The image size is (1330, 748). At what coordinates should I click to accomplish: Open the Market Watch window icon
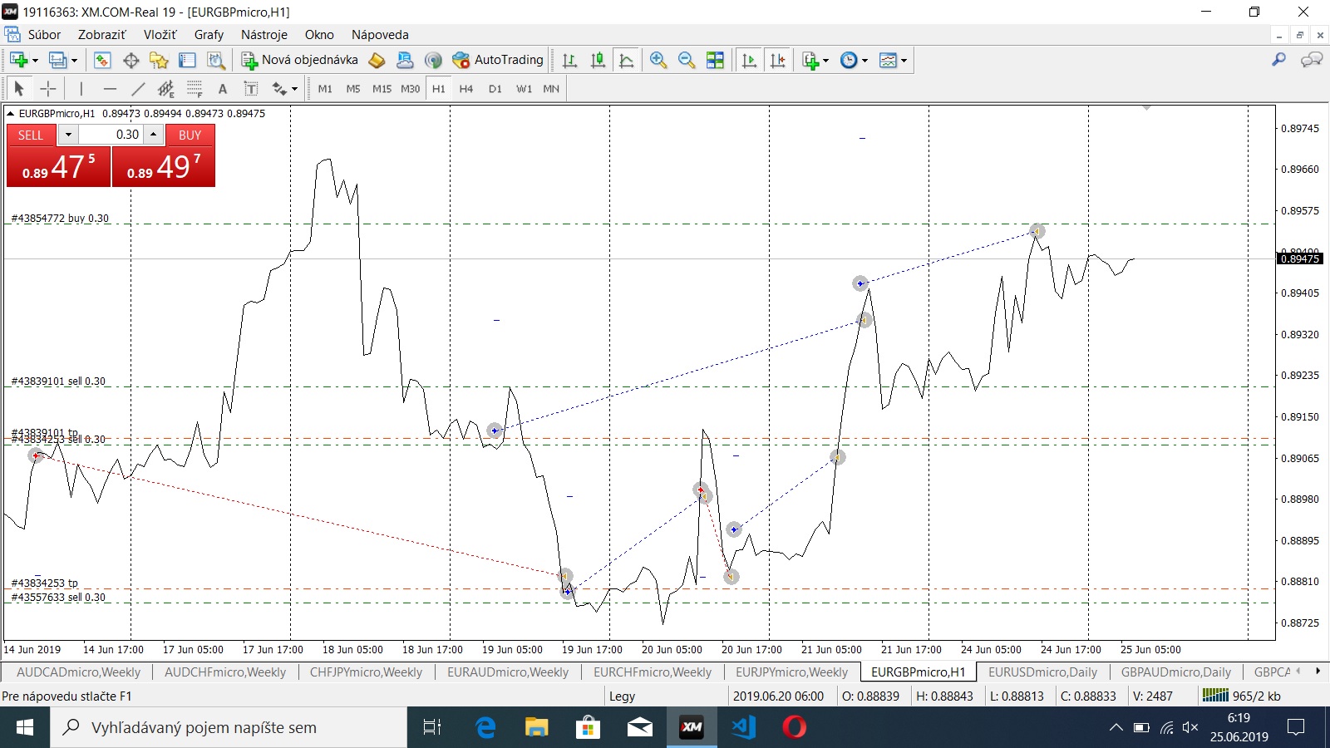pos(102,60)
